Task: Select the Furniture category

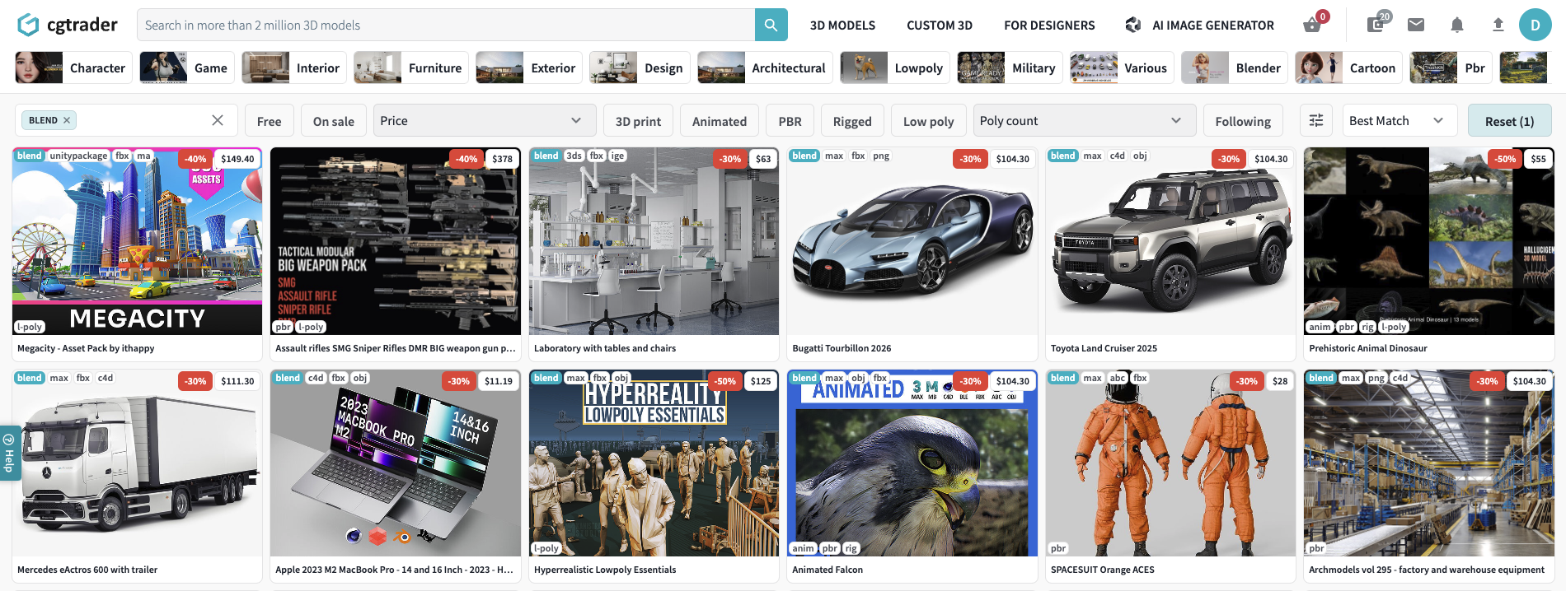Action: [411, 67]
